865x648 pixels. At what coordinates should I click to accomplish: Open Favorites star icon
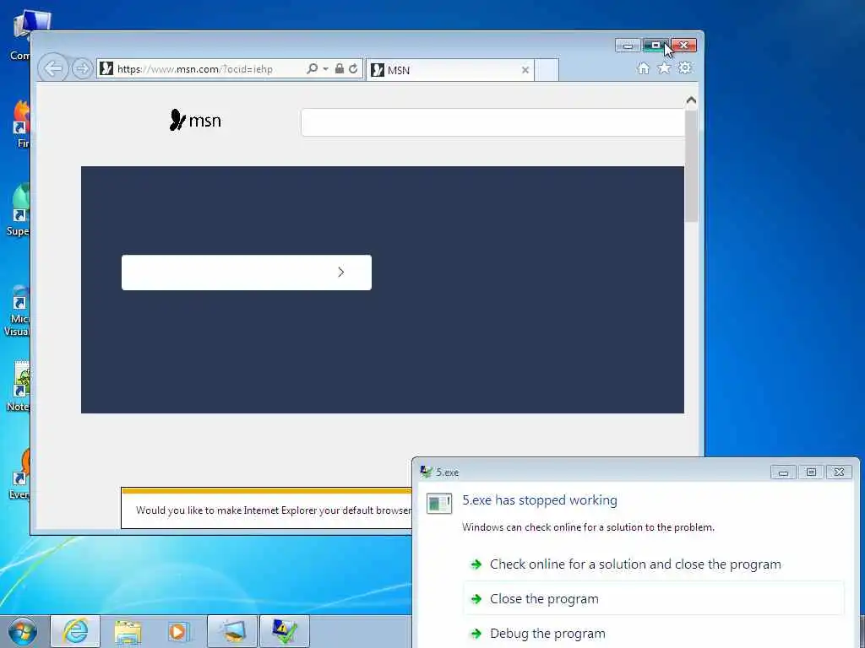tap(664, 68)
